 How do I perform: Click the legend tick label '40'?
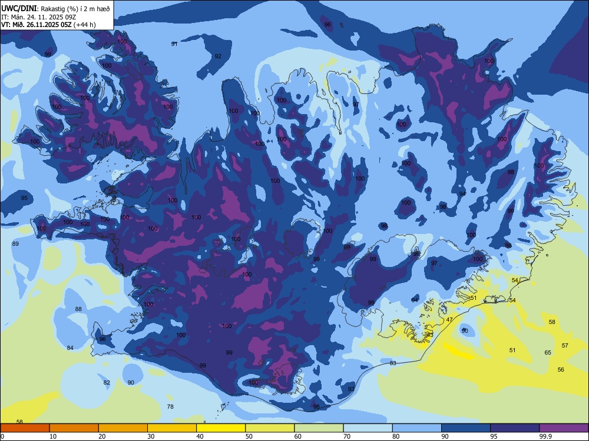[x=200, y=436]
